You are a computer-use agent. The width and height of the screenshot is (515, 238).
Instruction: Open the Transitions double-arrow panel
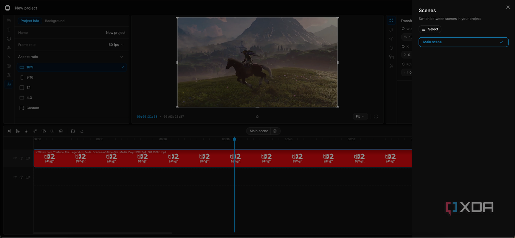point(9,57)
